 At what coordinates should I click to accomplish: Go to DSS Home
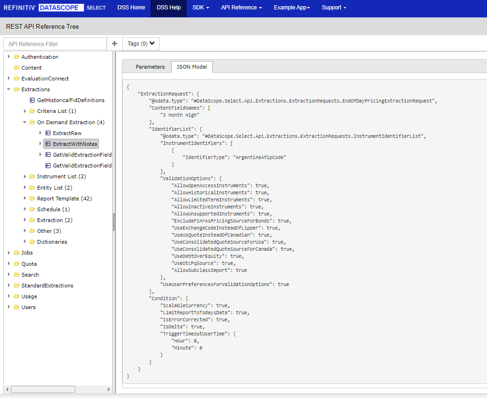click(x=131, y=8)
